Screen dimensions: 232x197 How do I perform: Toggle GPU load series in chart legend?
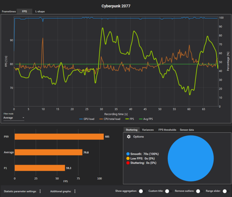click(87, 119)
